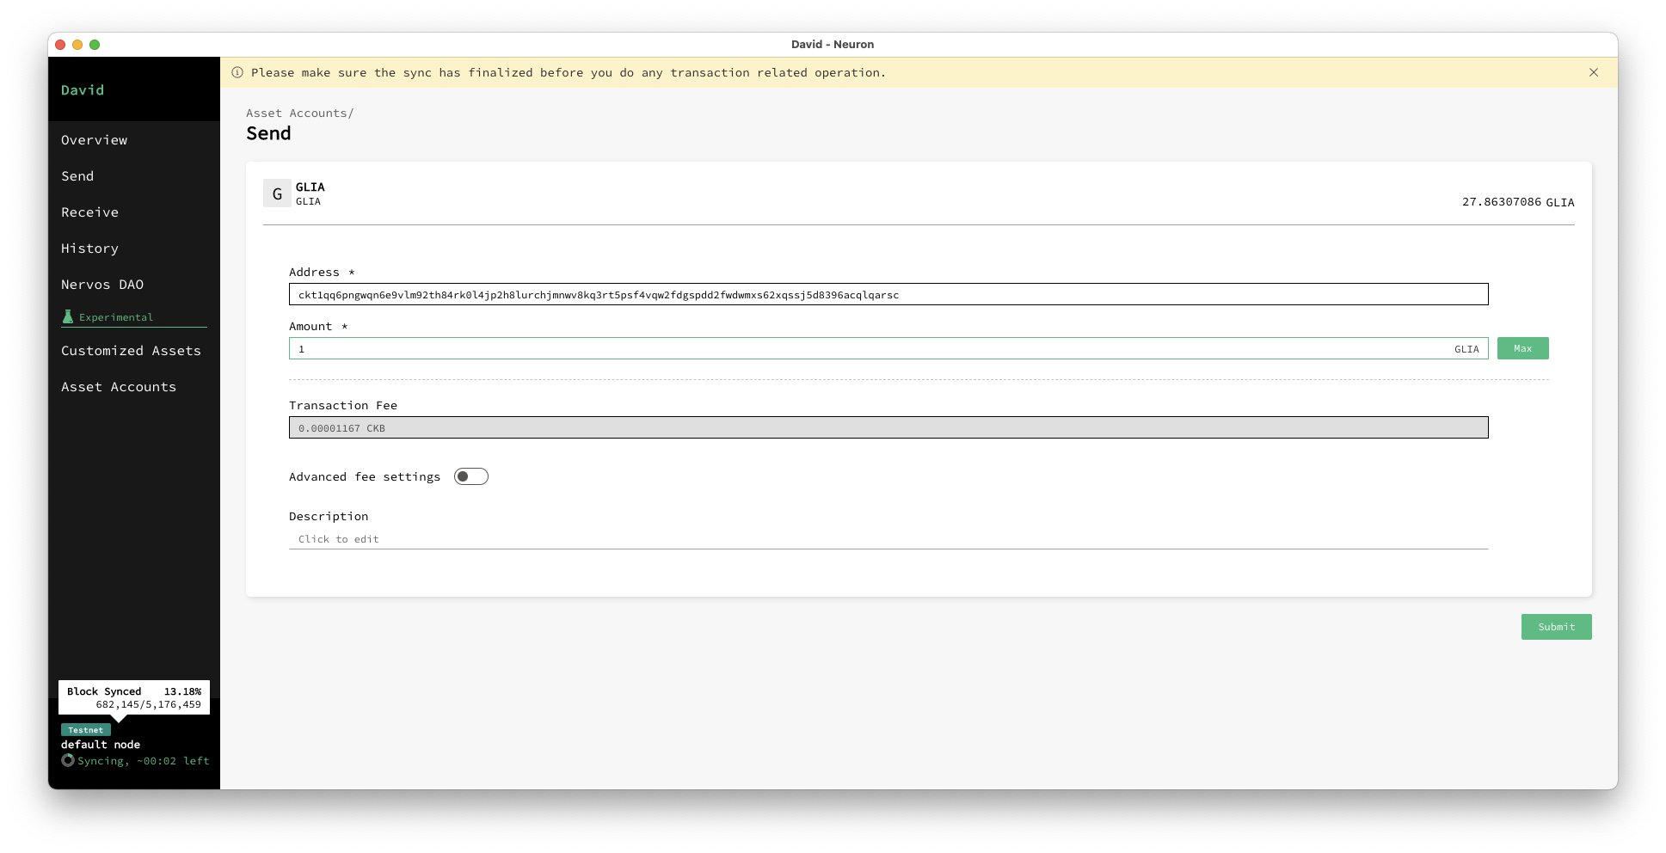Click the Experimental flask icon
Screen dimensions: 1666x853
[x=68, y=316]
